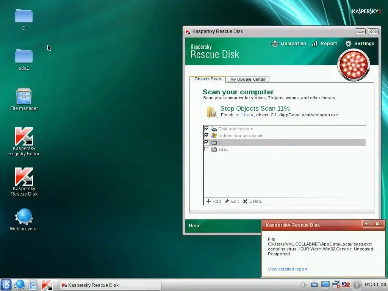This screenshot has width=388, height=291.
Task: Click View detailed report link
Action: coord(287,269)
